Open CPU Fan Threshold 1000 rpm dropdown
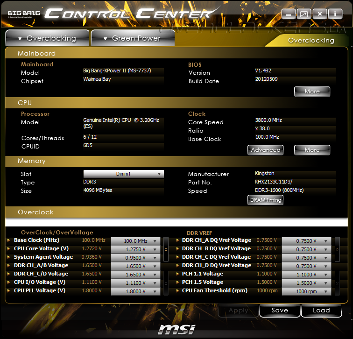 (x=306, y=291)
